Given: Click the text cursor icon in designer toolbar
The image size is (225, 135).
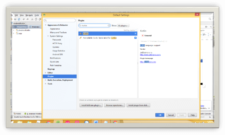Looking at the screenshot, I should 208,35.
